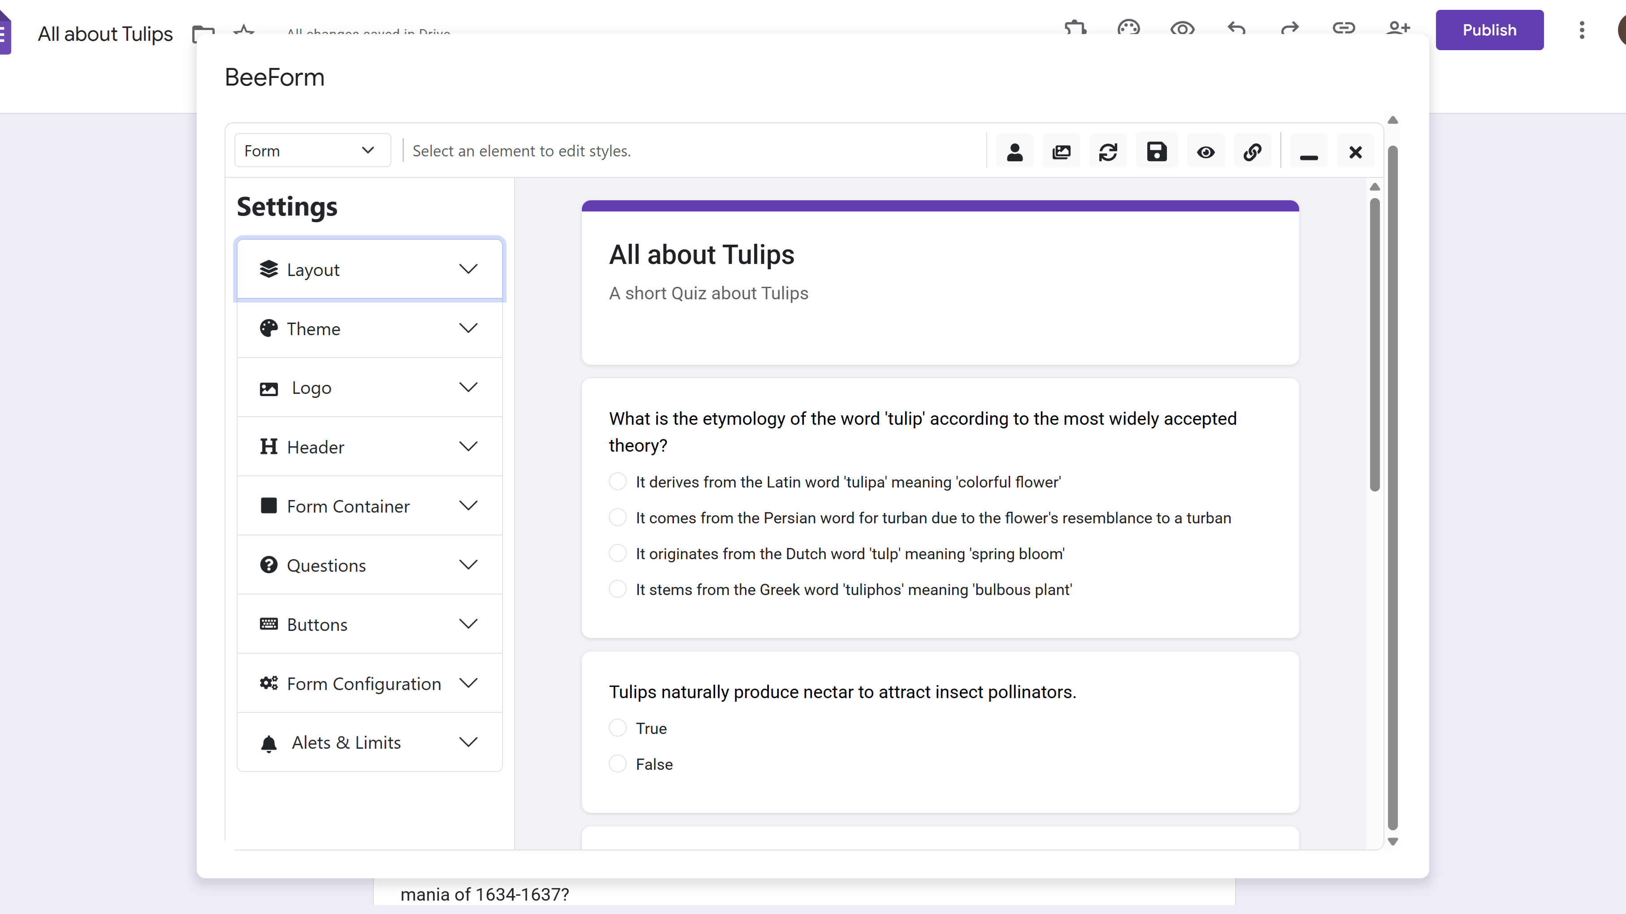The height and width of the screenshot is (914, 1626).
Task: Open the Questions settings section
Action: 370,565
